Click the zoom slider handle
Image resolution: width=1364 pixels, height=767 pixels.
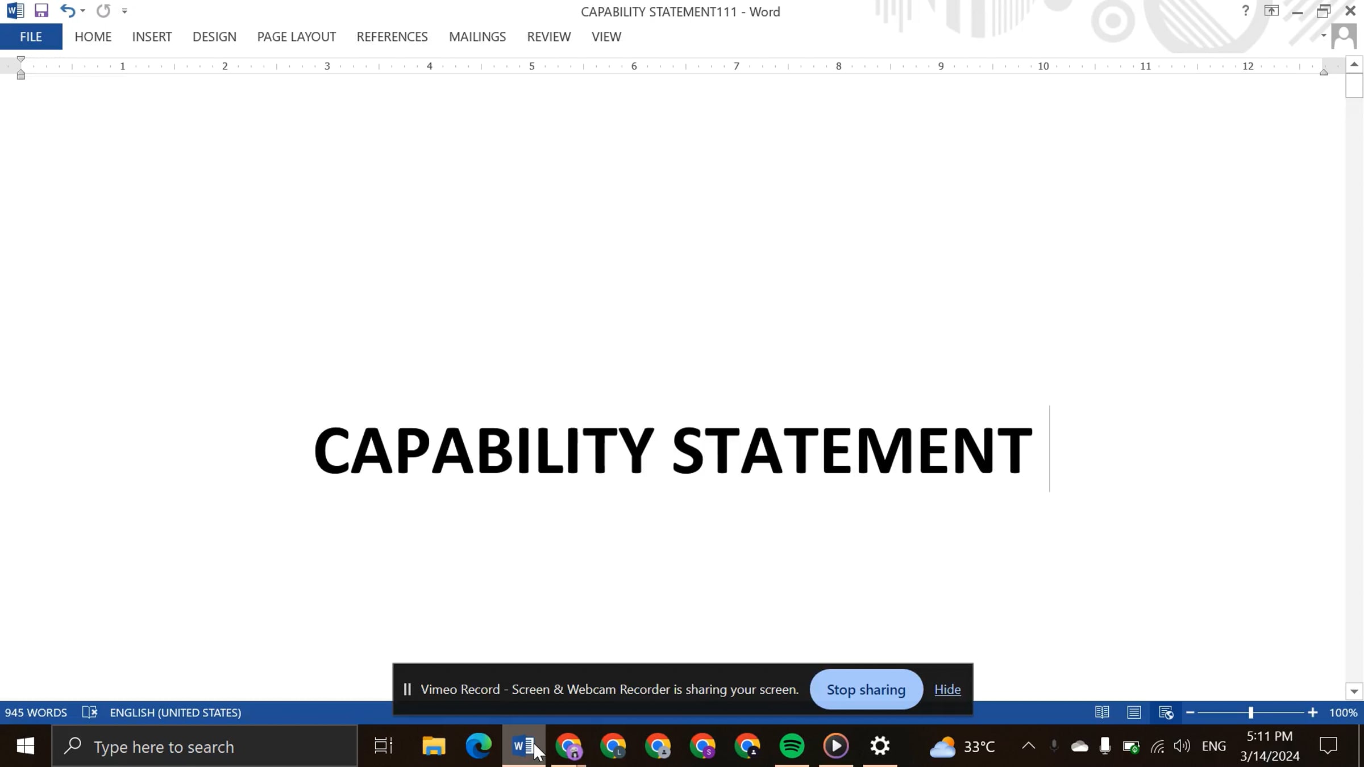click(x=1250, y=712)
